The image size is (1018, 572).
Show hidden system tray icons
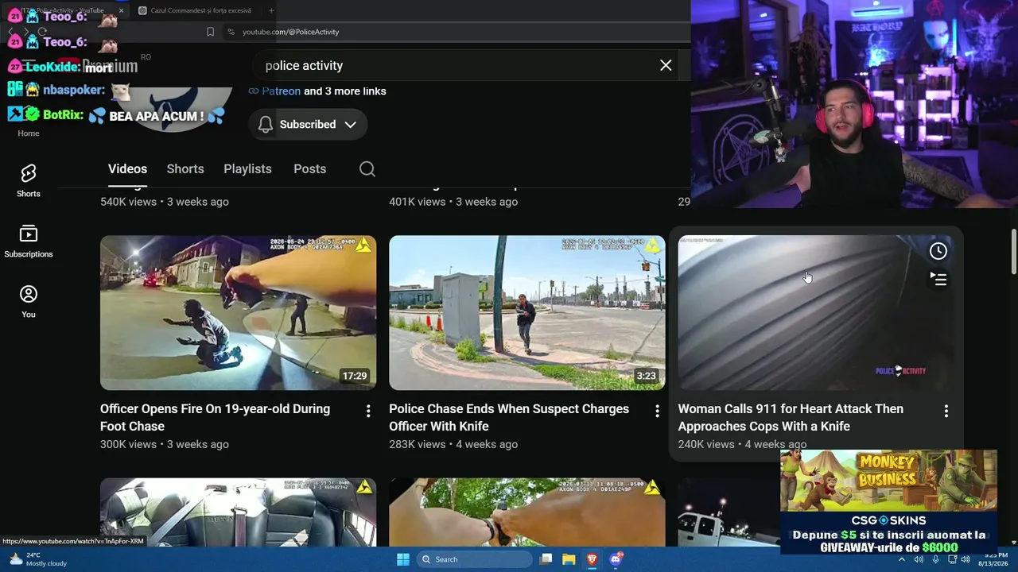(x=902, y=559)
